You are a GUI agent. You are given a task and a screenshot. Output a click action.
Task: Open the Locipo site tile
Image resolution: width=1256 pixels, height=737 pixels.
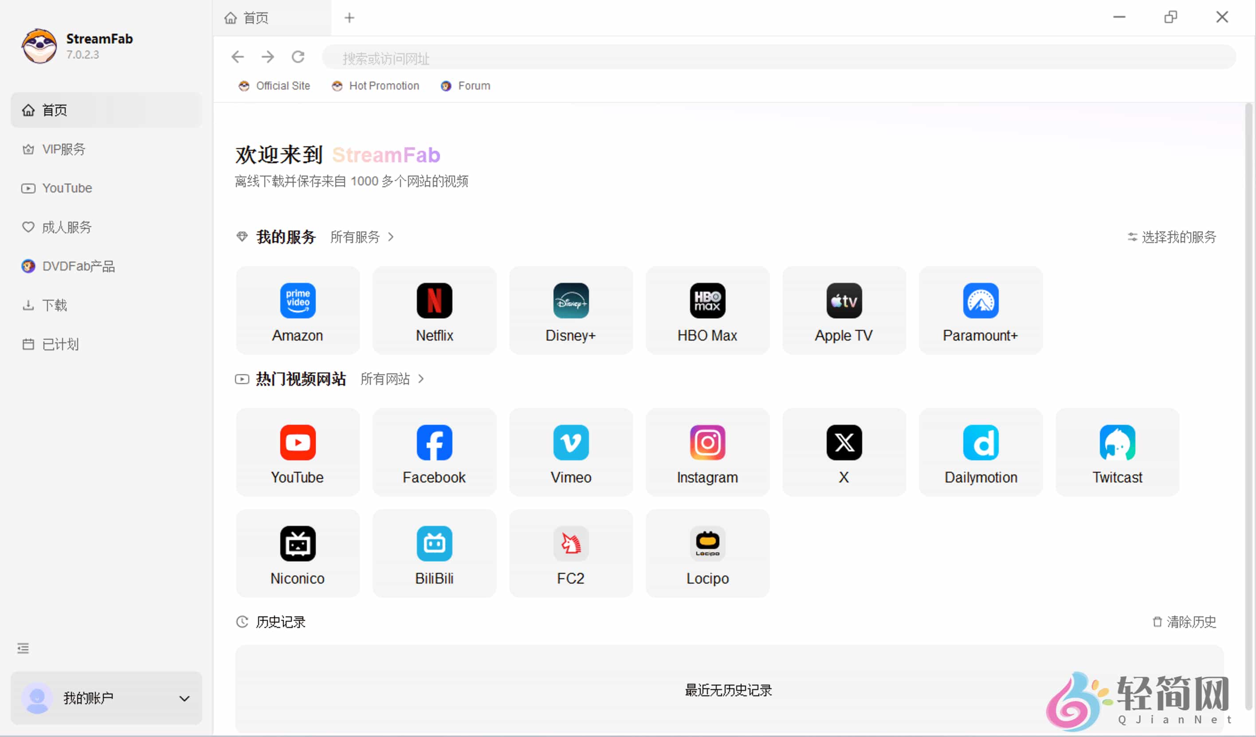[707, 553]
